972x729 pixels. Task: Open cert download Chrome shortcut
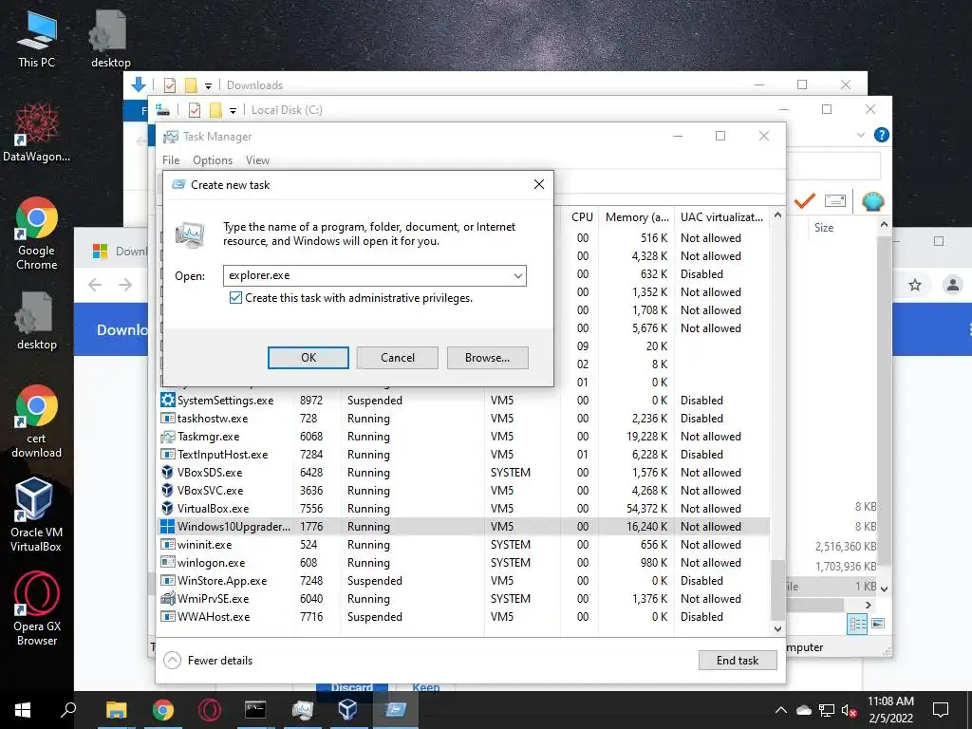coord(37,421)
